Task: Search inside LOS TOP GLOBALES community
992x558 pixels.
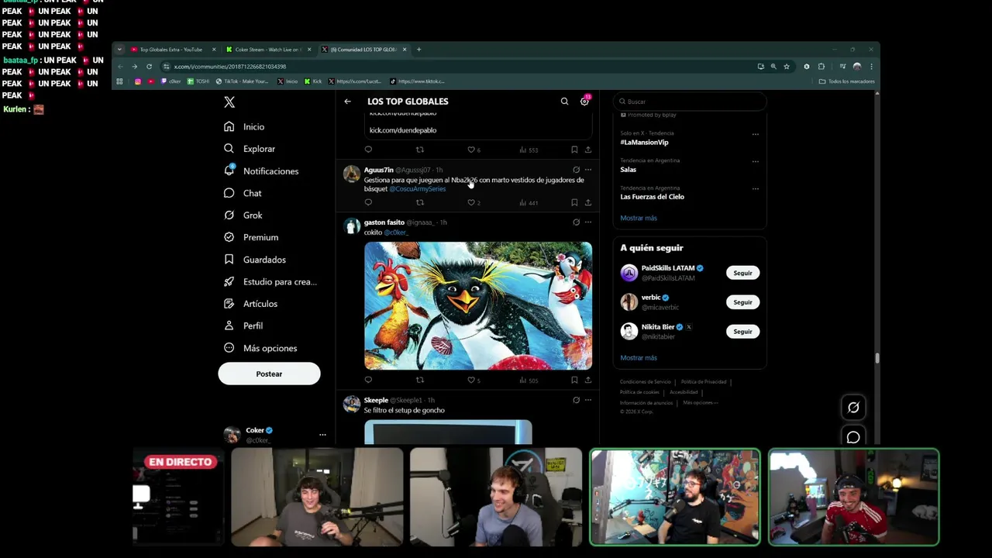Action: (564, 102)
